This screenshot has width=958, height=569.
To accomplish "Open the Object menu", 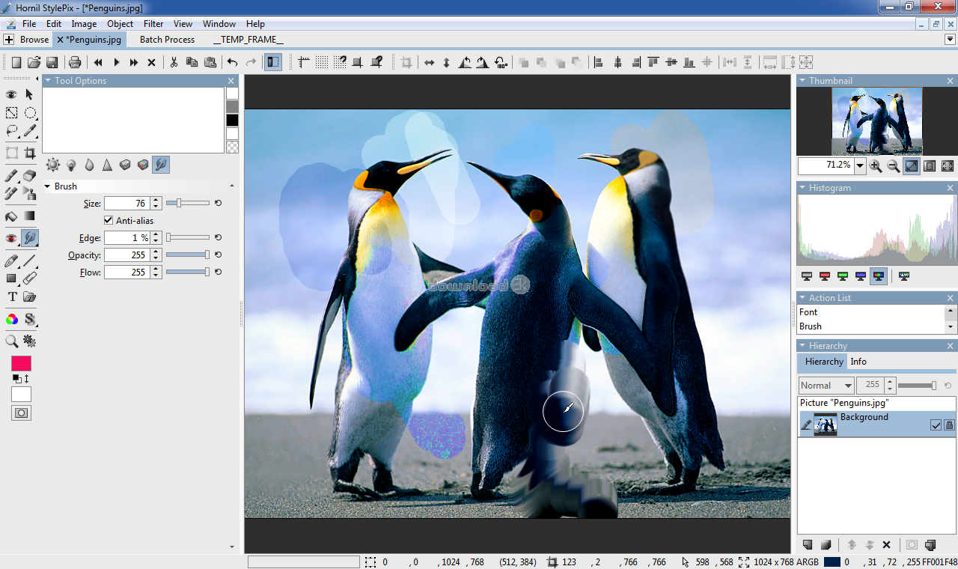I will 120,24.
